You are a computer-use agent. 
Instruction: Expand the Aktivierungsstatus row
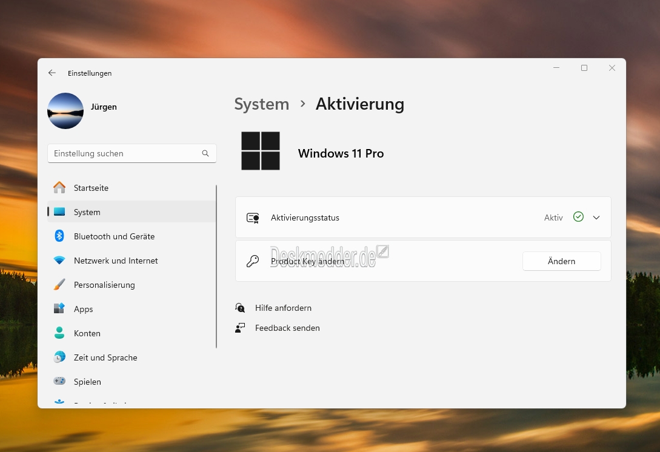click(x=423, y=217)
